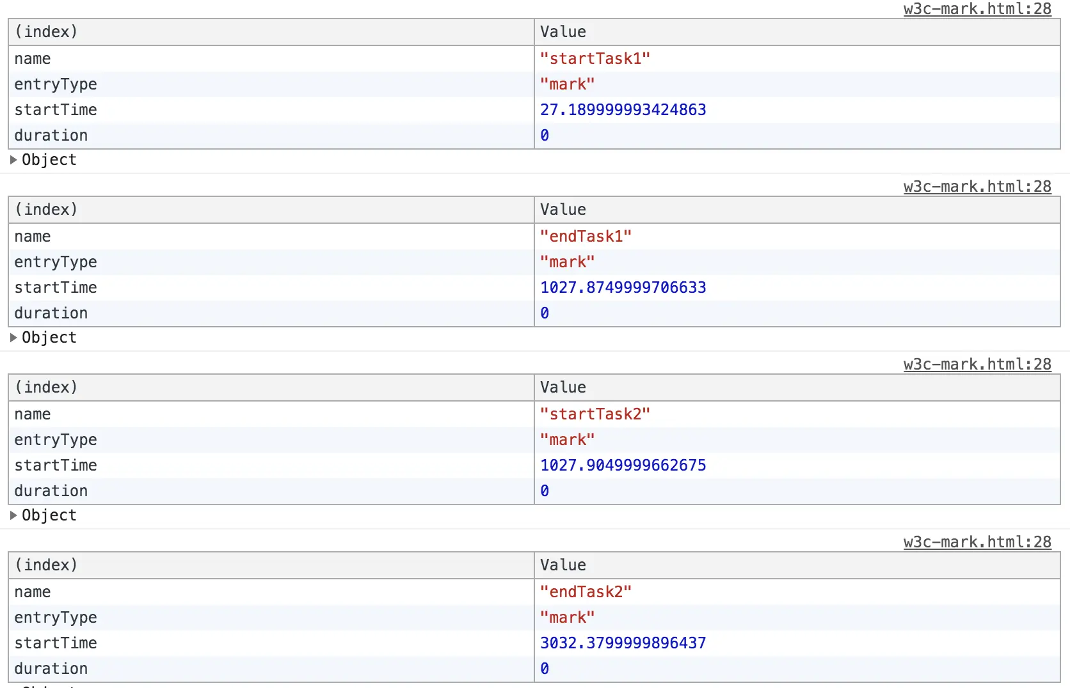
Task: Sort first table by the (index) column header
Action: coord(46,32)
